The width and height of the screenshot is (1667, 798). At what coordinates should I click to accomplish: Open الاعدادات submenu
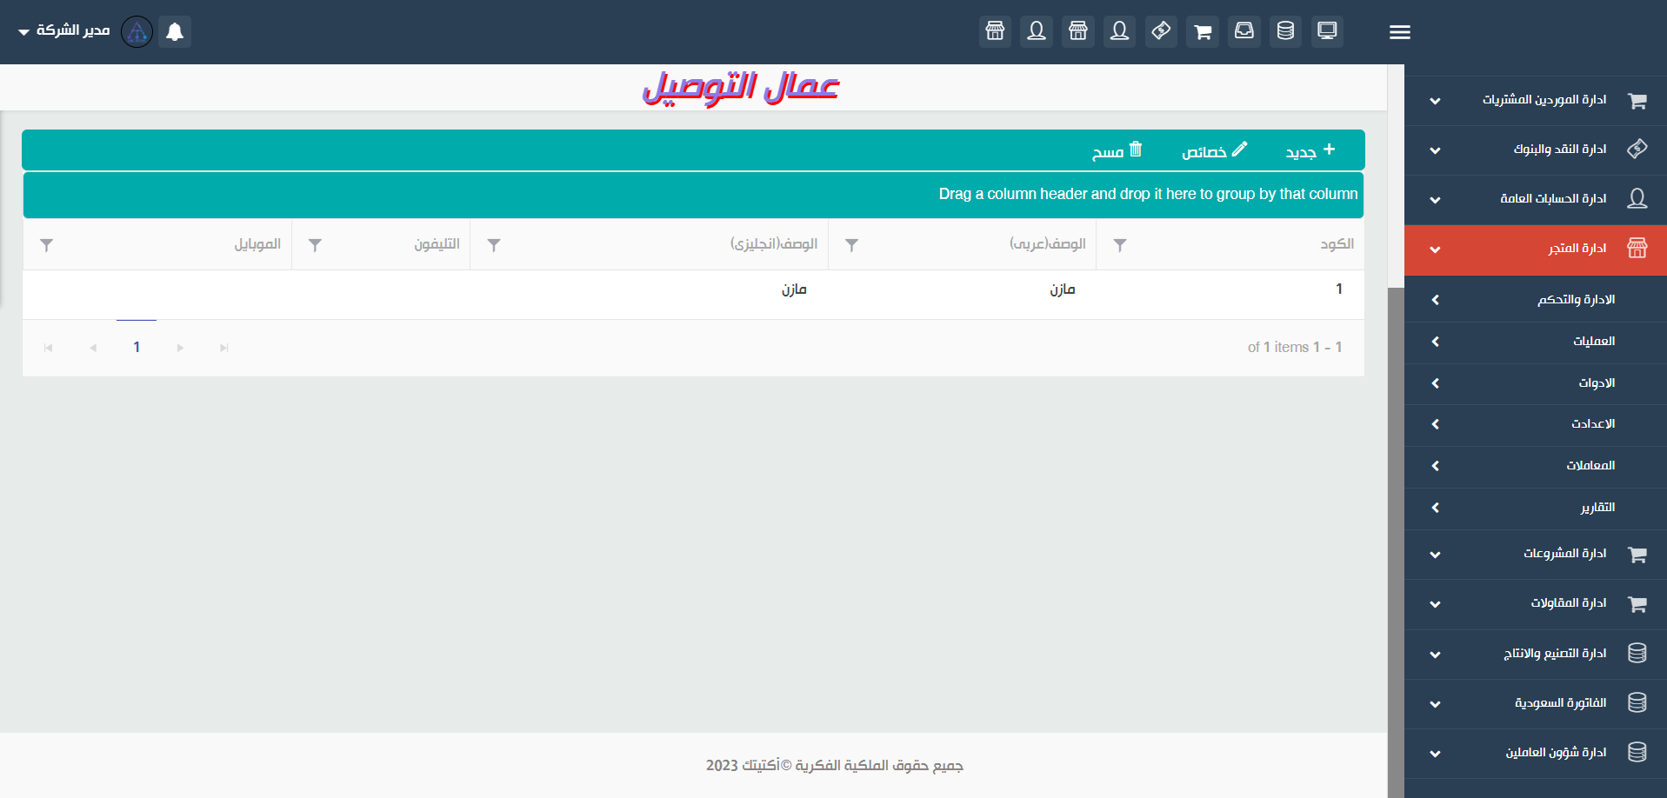click(x=1536, y=424)
